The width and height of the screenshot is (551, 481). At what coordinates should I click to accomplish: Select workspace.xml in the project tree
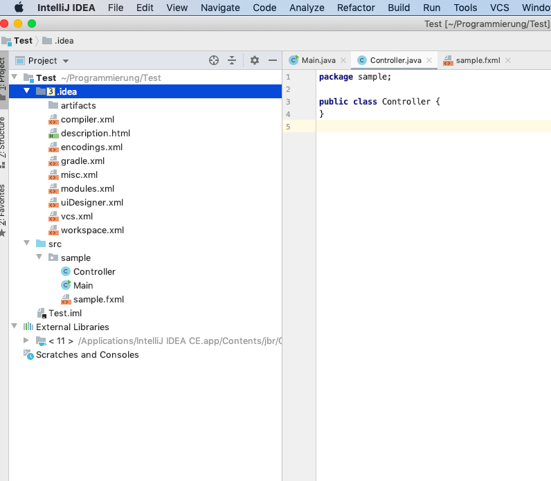92,230
